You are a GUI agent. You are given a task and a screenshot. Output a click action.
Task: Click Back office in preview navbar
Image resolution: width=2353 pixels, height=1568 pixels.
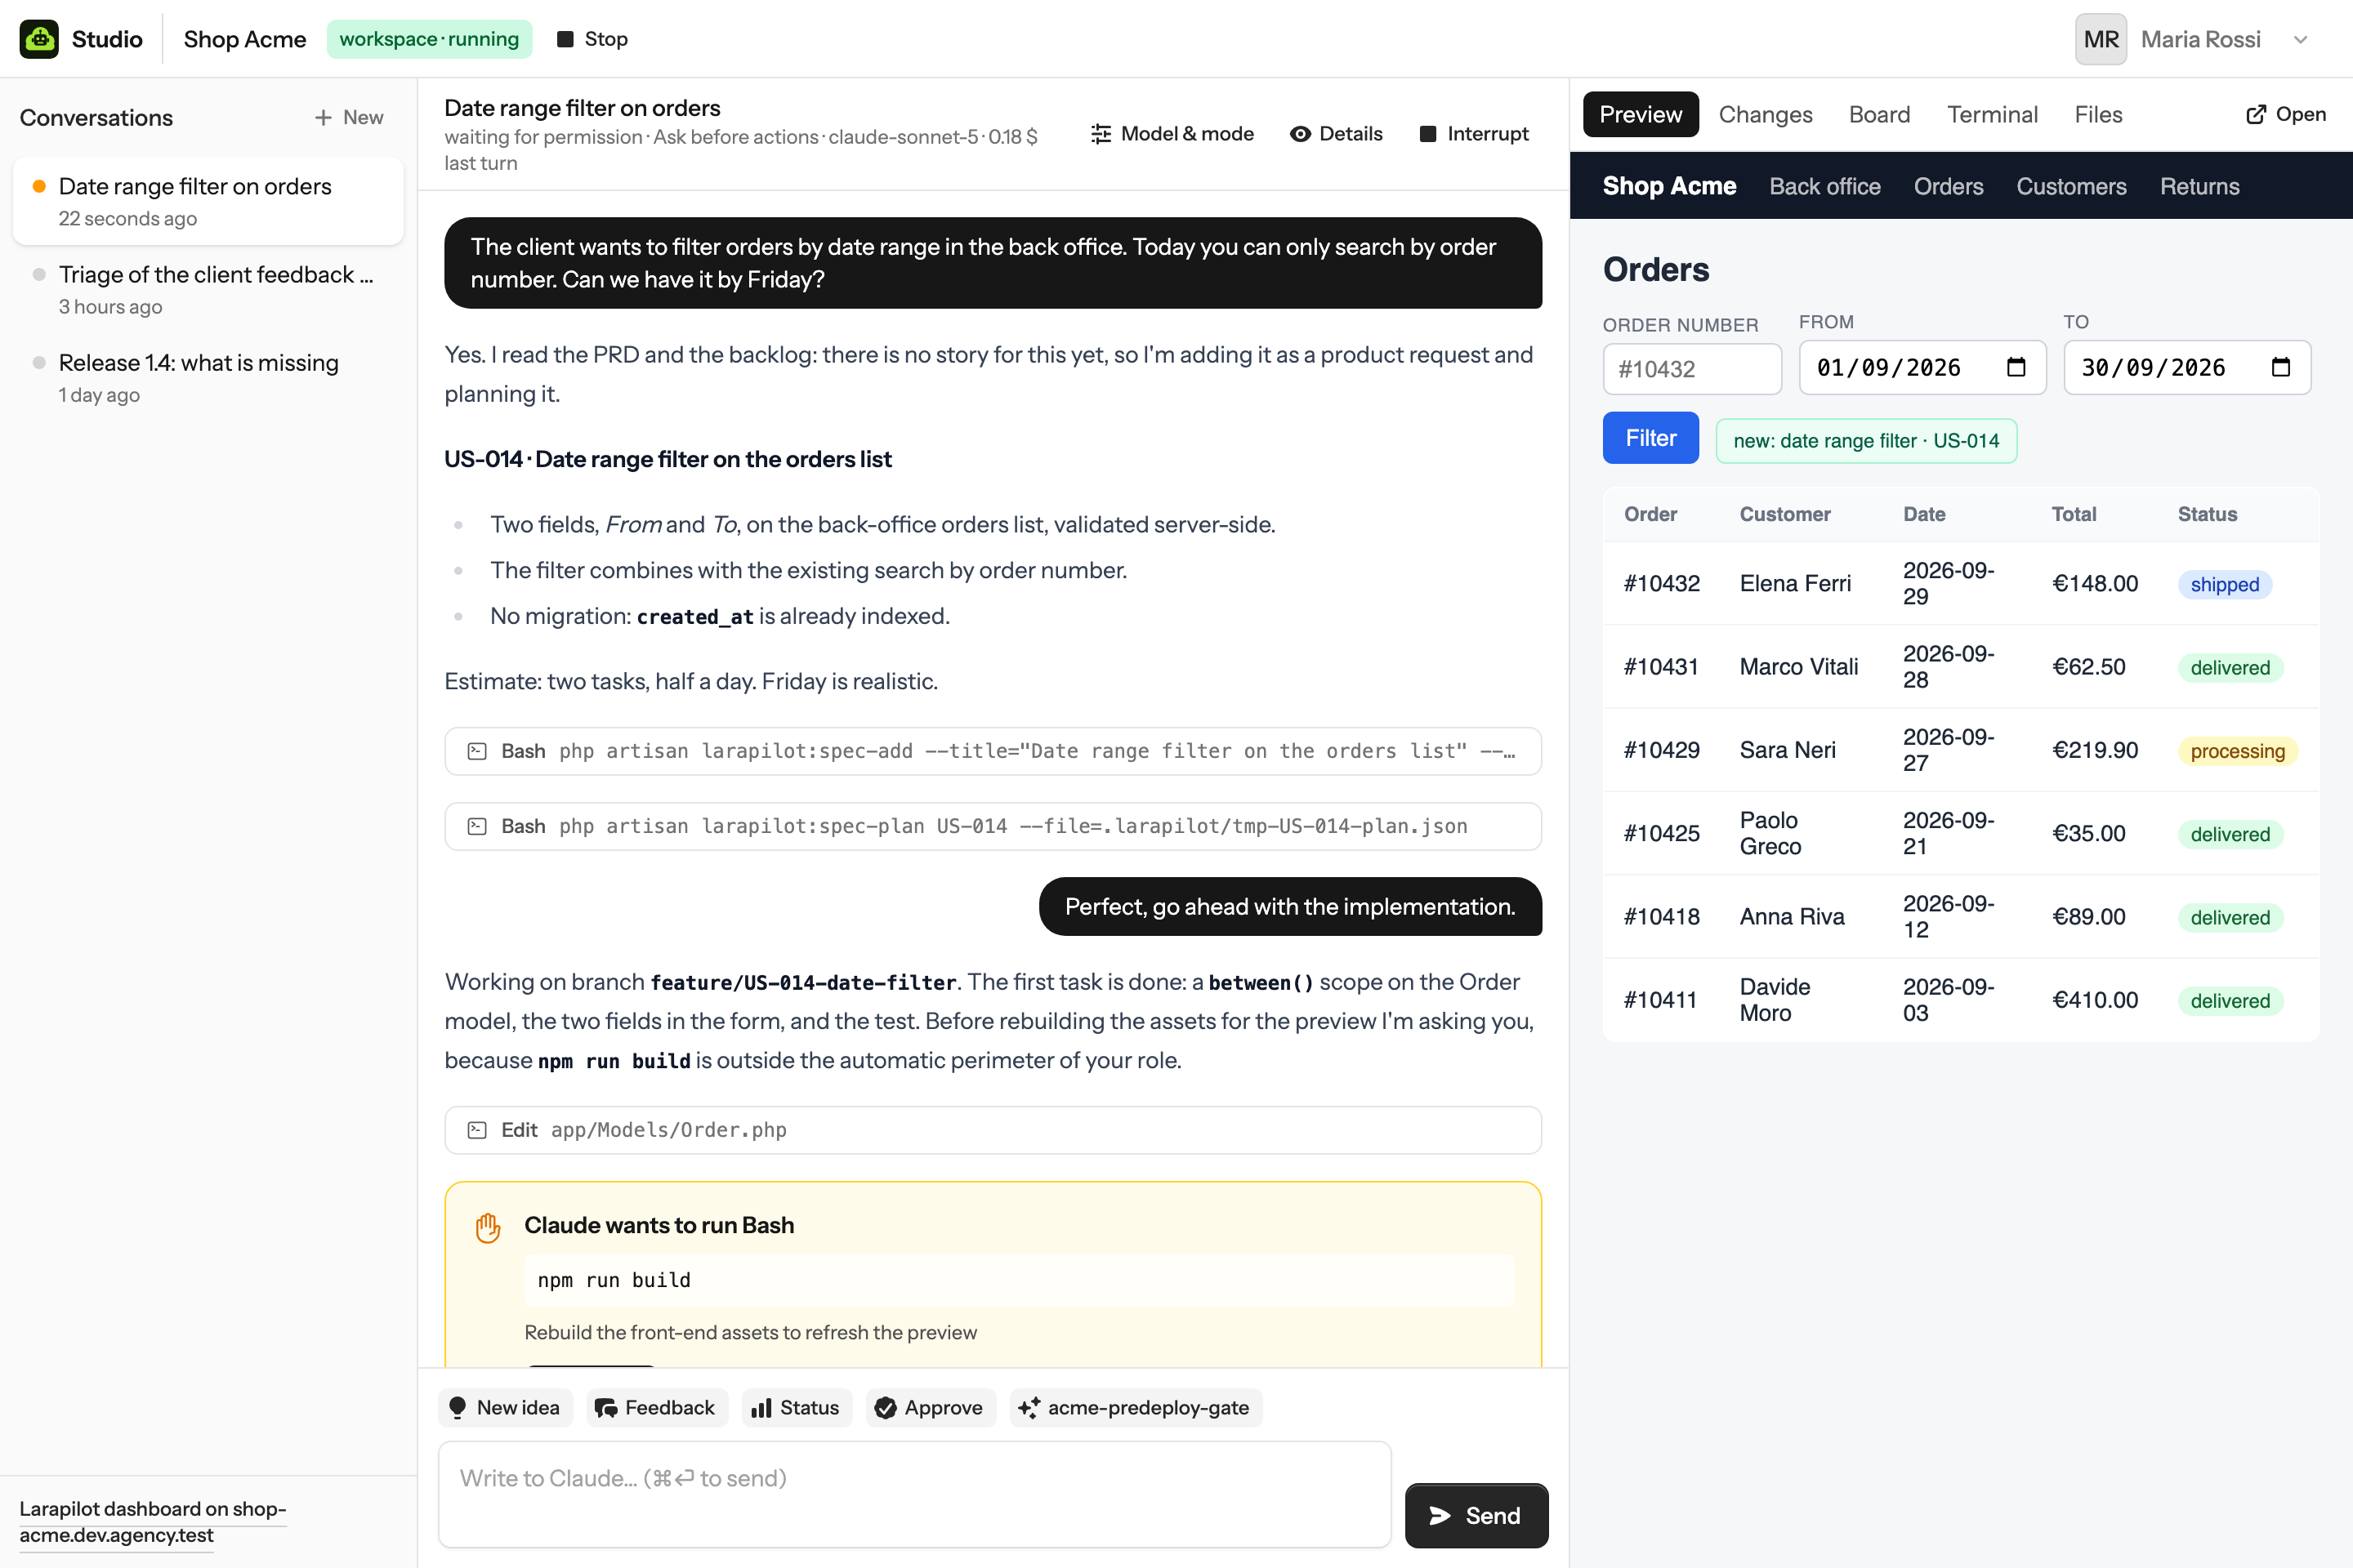pos(1824,186)
